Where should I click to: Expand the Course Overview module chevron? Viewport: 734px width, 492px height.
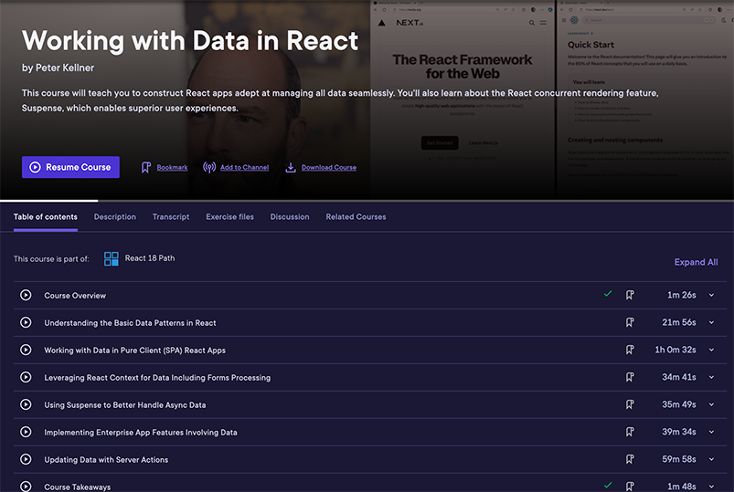[711, 295]
